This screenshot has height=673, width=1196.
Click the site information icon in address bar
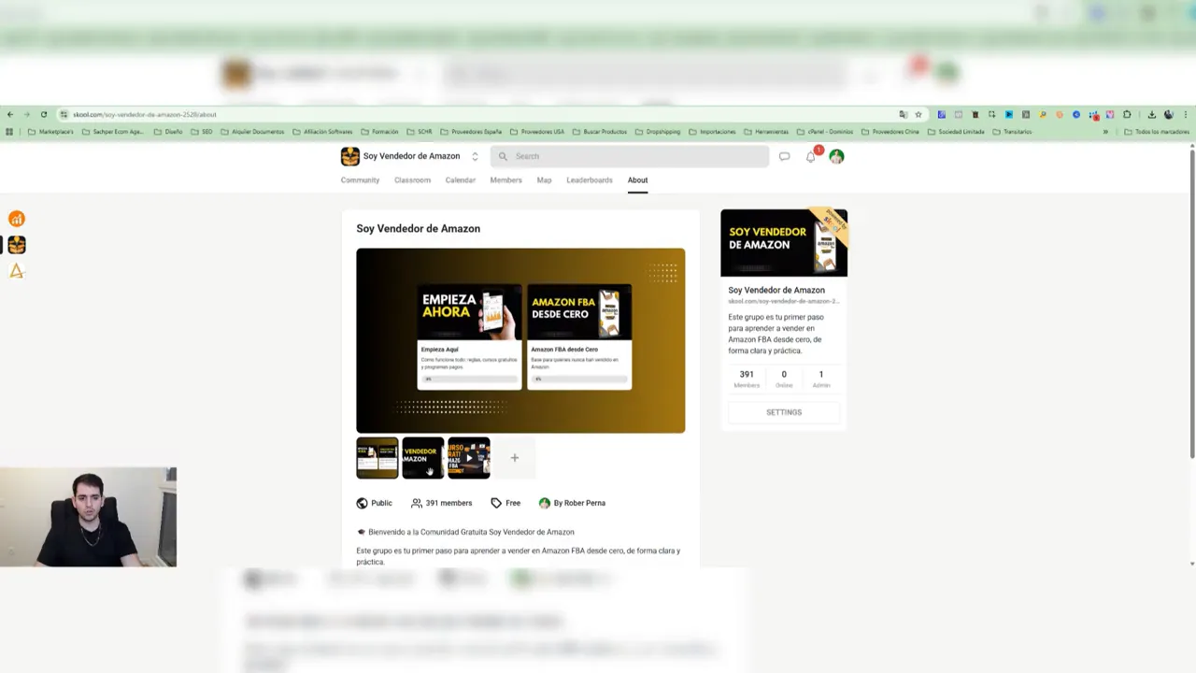click(64, 114)
